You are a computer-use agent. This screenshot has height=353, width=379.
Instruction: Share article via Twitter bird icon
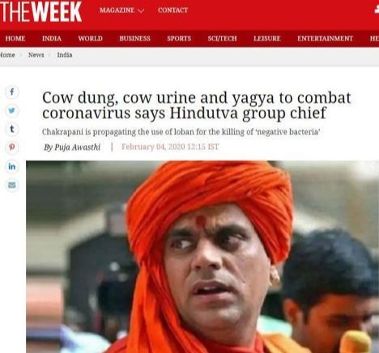tap(12, 111)
